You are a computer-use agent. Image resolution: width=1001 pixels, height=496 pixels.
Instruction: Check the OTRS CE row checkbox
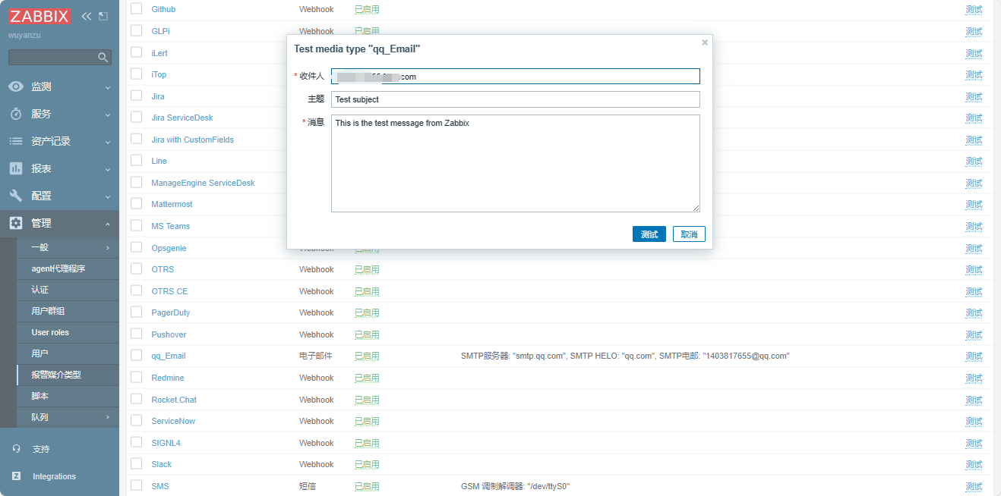[x=137, y=290]
